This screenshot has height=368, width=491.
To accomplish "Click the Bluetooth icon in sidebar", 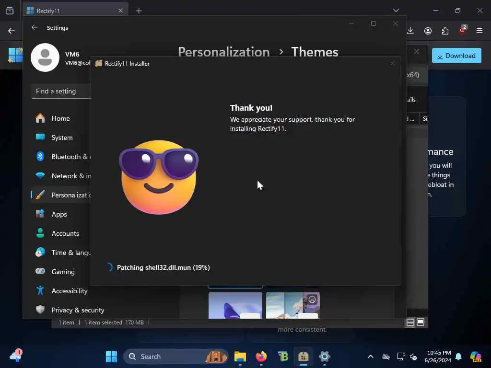I will (x=40, y=156).
